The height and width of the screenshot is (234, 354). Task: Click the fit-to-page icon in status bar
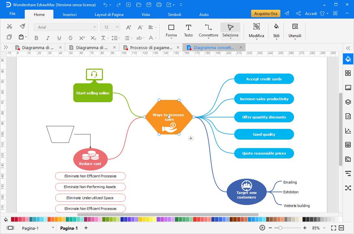[333, 228]
